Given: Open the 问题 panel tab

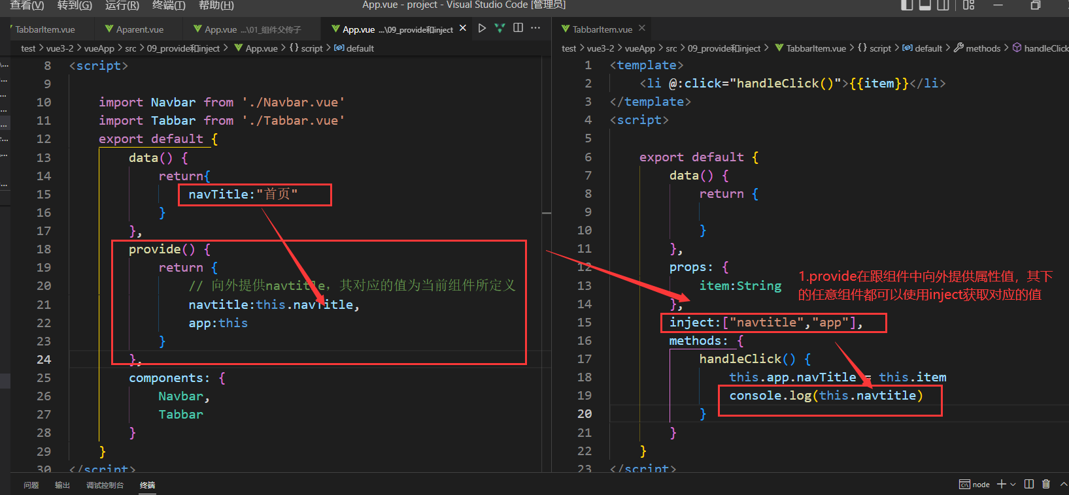Looking at the screenshot, I should [31, 485].
